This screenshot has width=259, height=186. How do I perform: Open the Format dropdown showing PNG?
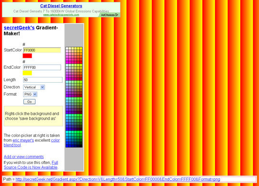30,94
